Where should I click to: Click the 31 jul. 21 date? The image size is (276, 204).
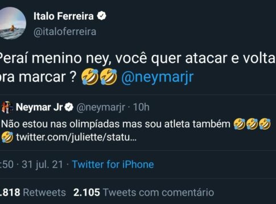click(42, 164)
